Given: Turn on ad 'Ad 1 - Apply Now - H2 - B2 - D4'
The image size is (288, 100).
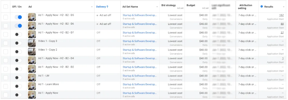Looking at the screenshot, I should click(18, 60).
